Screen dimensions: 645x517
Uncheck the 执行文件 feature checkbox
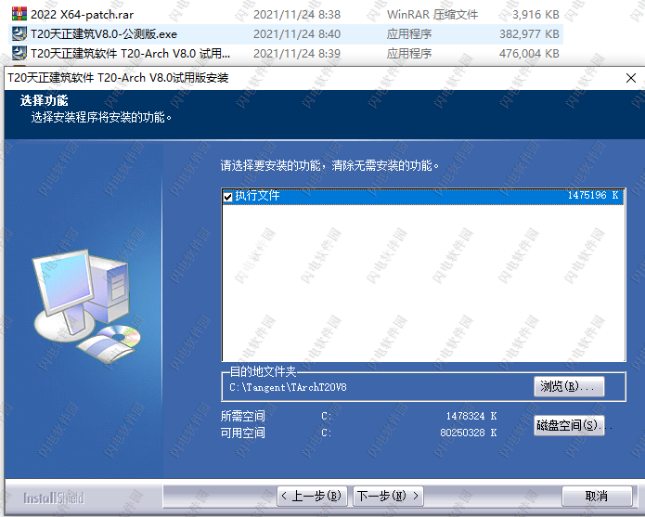point(227,197)
